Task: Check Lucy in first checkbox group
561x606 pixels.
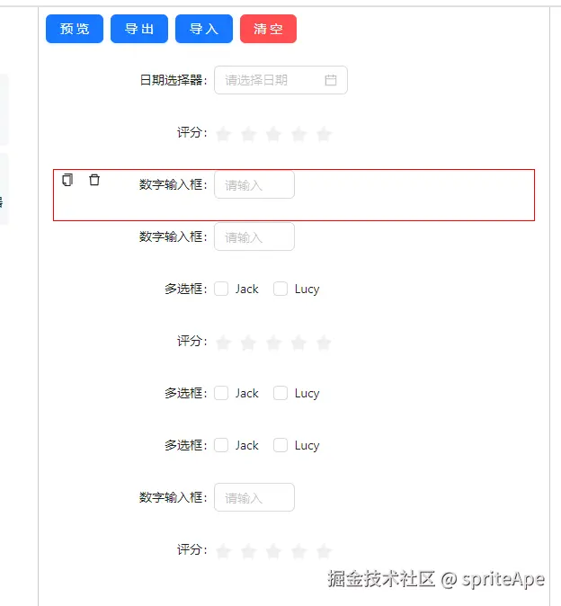Action: coord(280,289)
